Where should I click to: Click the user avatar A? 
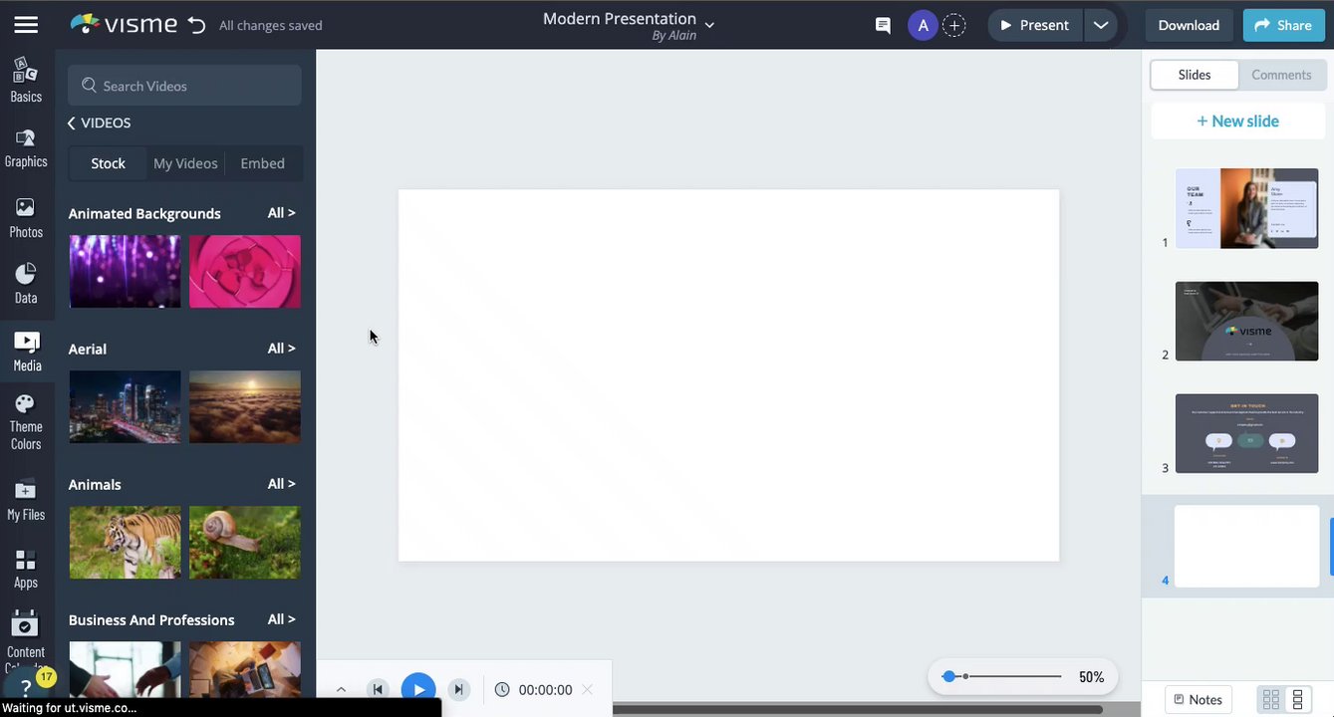923,25
